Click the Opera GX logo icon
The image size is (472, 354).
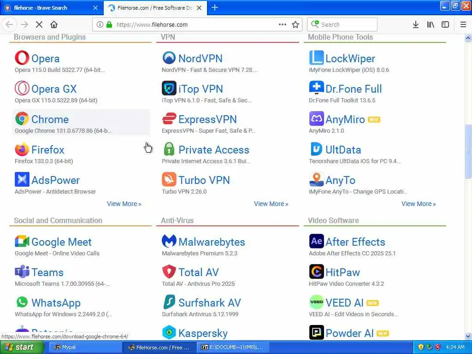[x=22, y=88]
